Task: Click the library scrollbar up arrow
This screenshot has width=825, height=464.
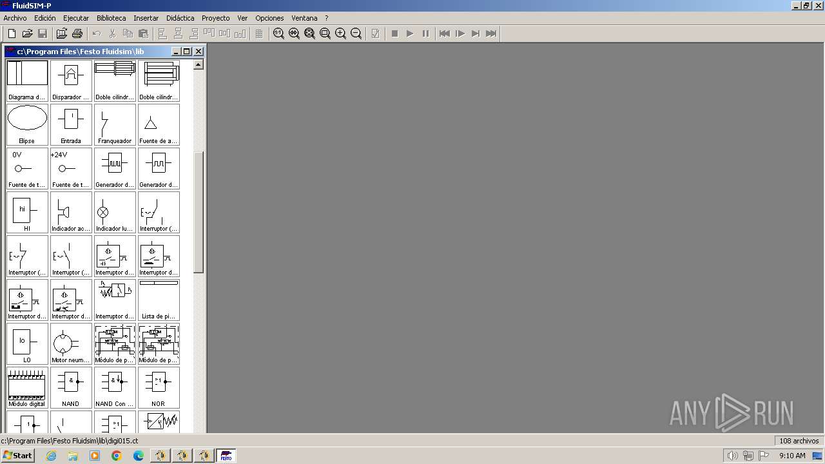Action: point(199,64)
